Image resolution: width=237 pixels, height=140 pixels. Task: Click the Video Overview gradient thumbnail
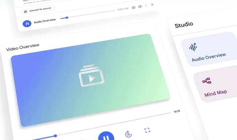coord(90,80)
